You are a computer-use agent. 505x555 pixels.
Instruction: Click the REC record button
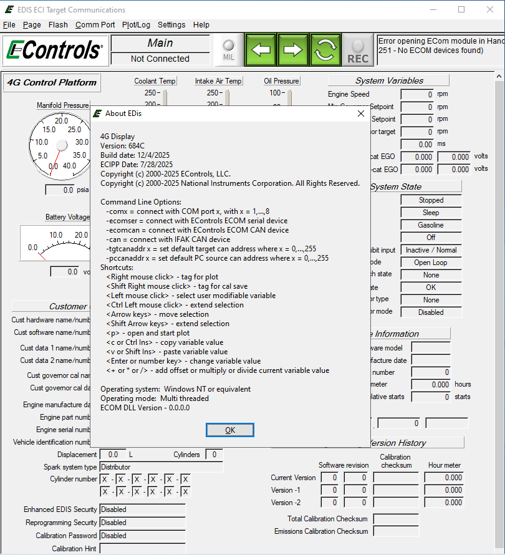click(x=358, y=50)
